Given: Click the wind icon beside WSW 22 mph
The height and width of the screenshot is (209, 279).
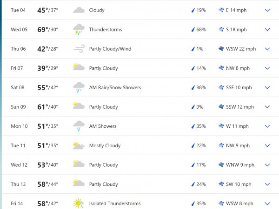Looking at the screenshot, I should coord(221,49).
